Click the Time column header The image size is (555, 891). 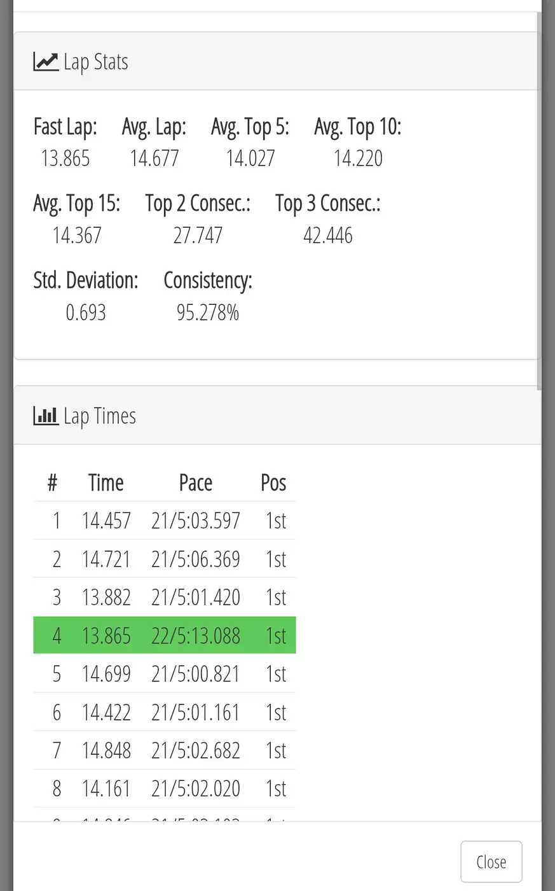coord(106,482)
